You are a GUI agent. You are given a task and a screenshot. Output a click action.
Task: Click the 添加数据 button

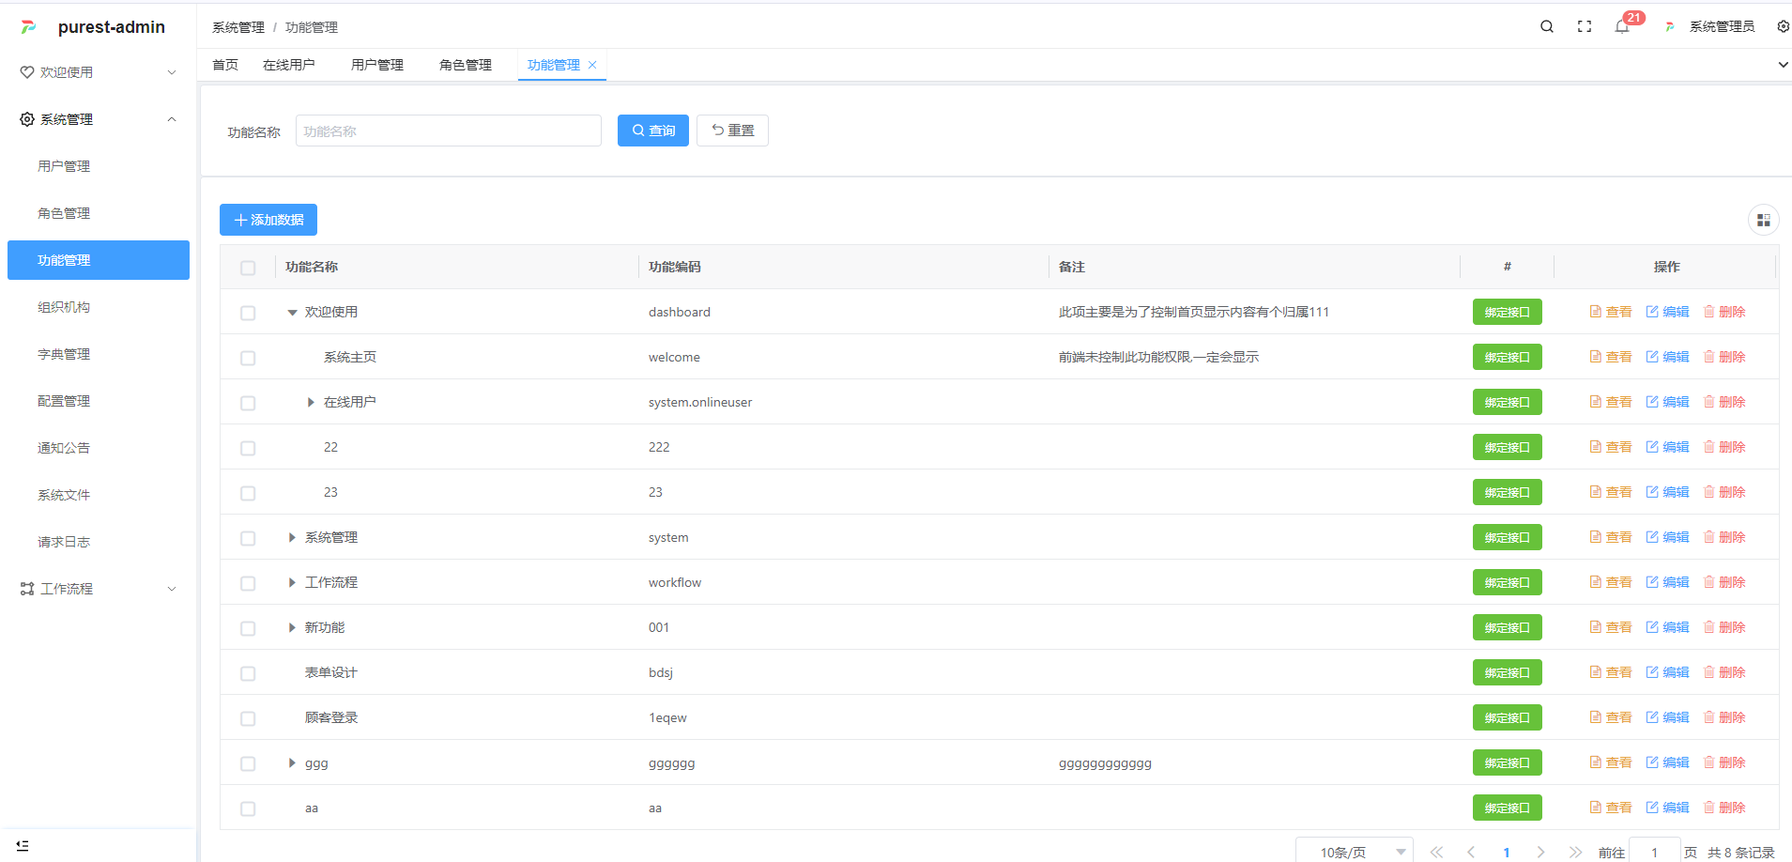268,220
